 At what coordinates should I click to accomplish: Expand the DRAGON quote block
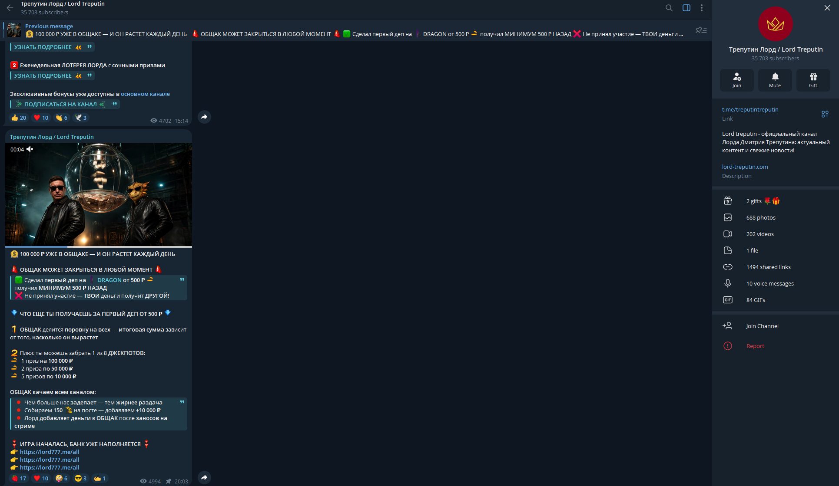coord(182,279)
